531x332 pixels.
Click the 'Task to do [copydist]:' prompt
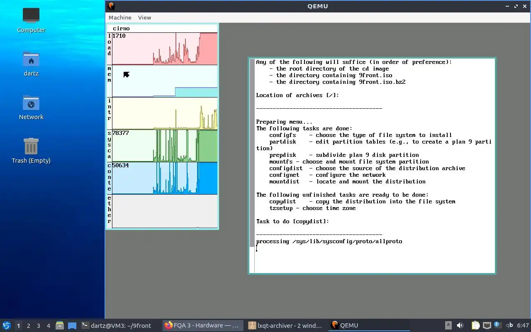pyautogui.click(x=292, y=221)
